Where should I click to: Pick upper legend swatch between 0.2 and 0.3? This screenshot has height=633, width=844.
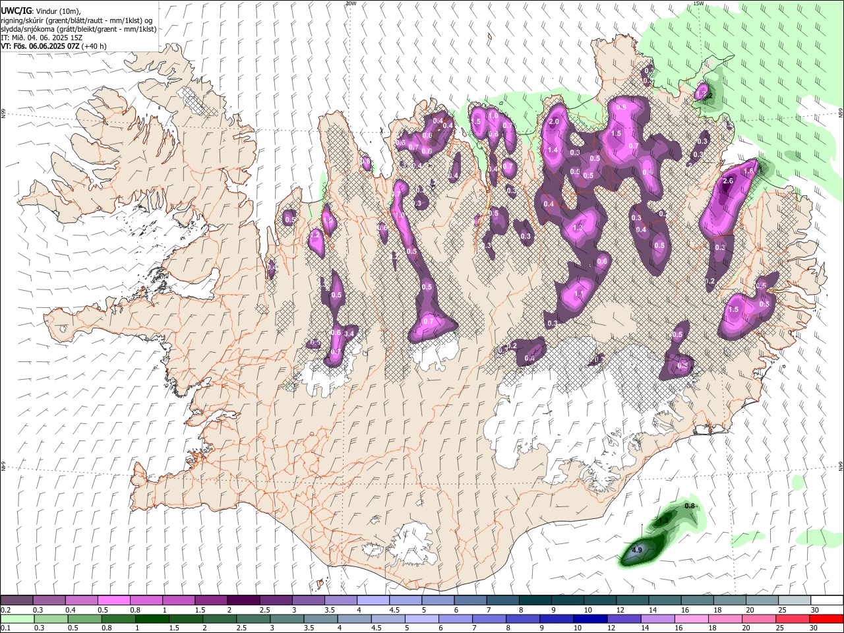tap(16, 600)
